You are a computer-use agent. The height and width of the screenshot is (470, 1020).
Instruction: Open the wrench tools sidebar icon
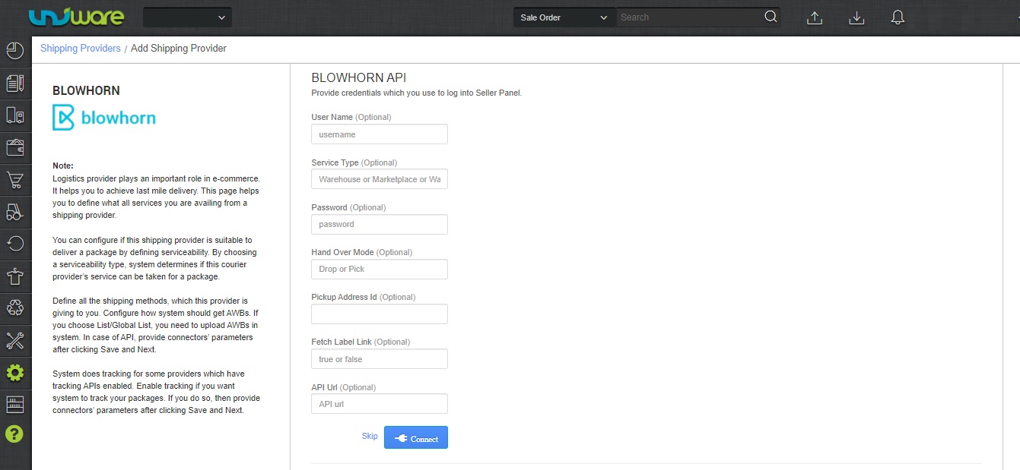point(15,340)
